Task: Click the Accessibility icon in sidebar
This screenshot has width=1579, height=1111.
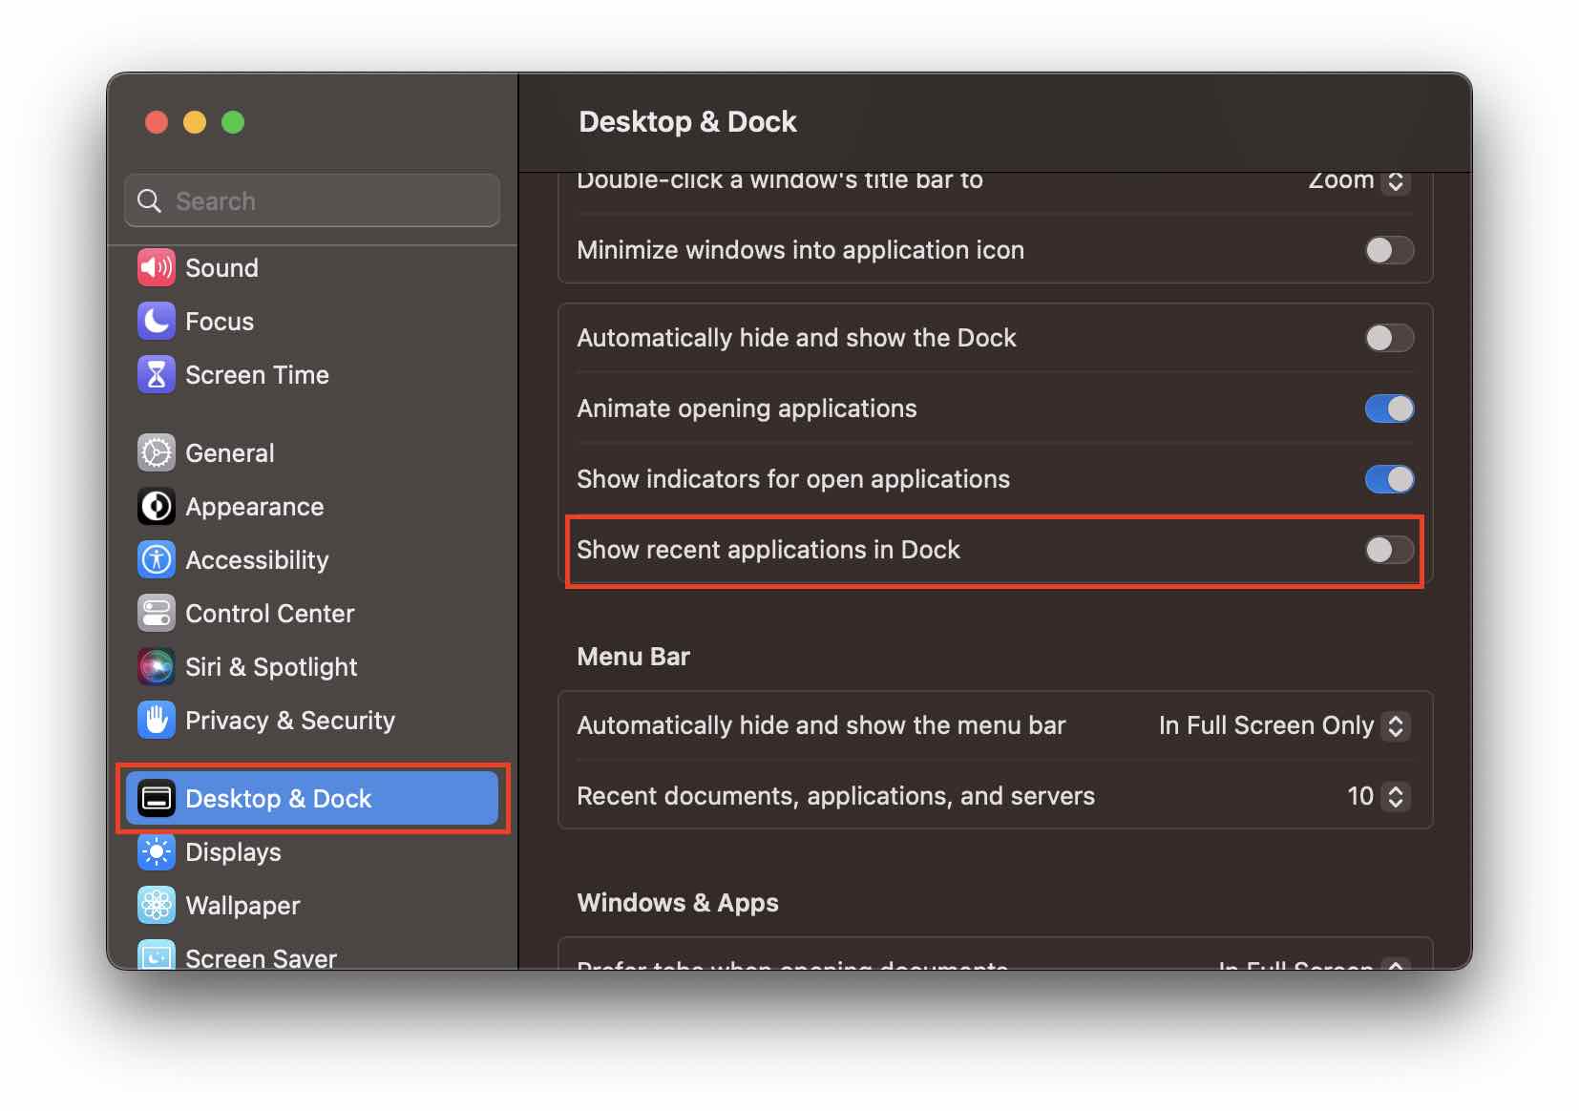Action: (x=156, y=560)
